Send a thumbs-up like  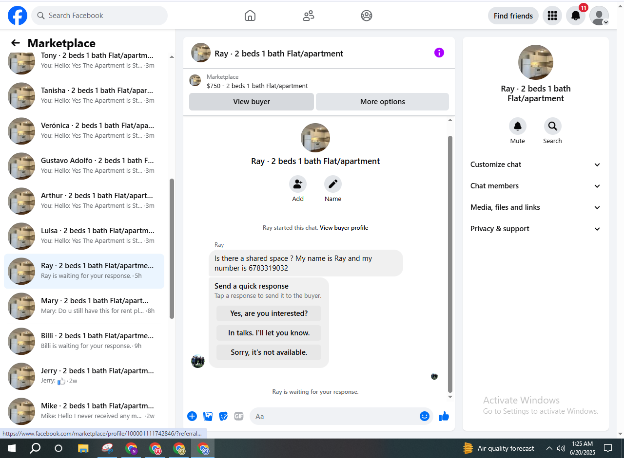(444, 416)
